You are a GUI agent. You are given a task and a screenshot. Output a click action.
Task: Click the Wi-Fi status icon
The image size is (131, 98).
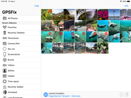click(x=121, y=1)
